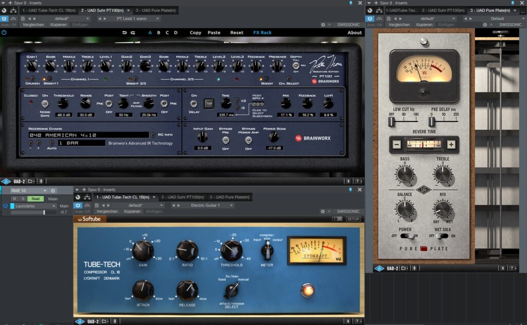Click Pure Plate Mix knob
Image resolution: width=527 pixels, height=325 pixels.
(x=443, y=209)
